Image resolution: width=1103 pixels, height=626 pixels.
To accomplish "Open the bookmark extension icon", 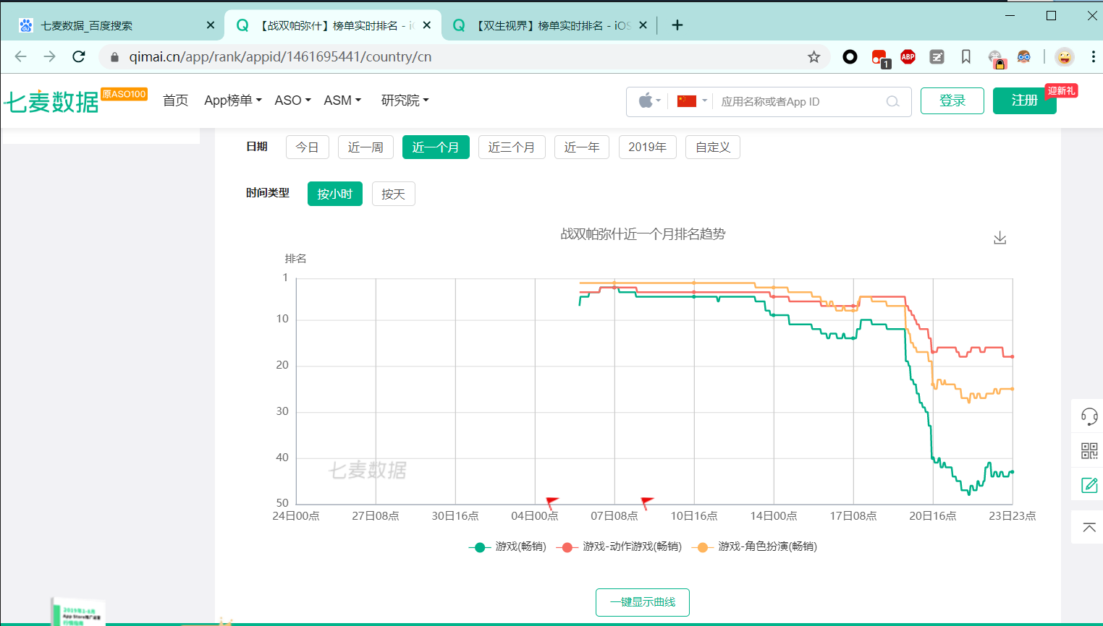I will [x=965, y=56].
